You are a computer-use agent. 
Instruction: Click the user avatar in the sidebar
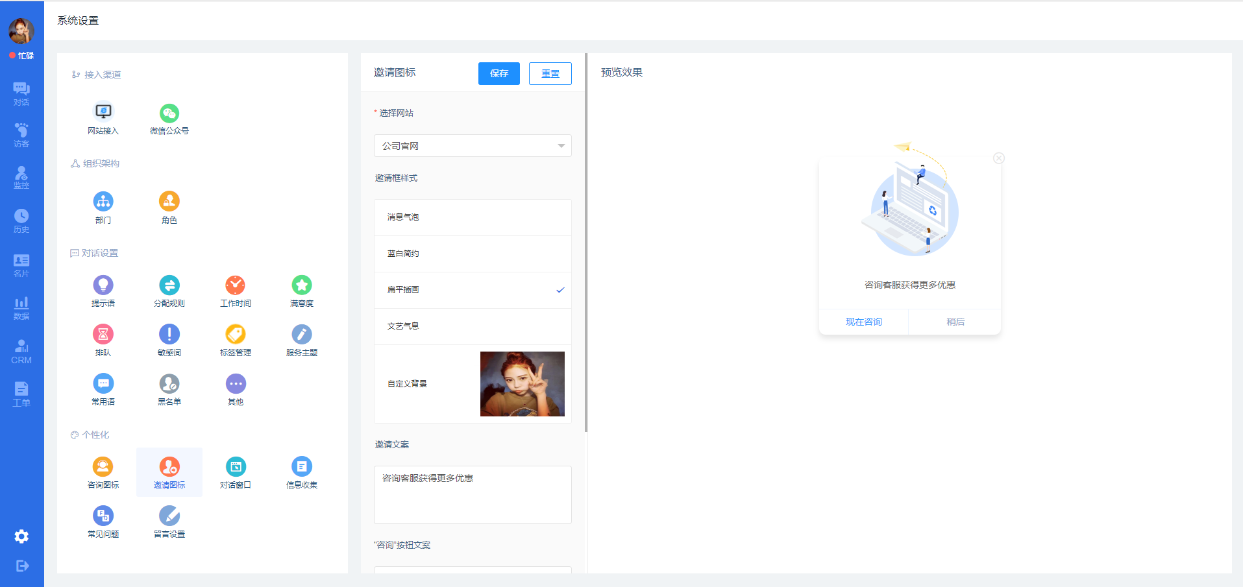[21, 31]
